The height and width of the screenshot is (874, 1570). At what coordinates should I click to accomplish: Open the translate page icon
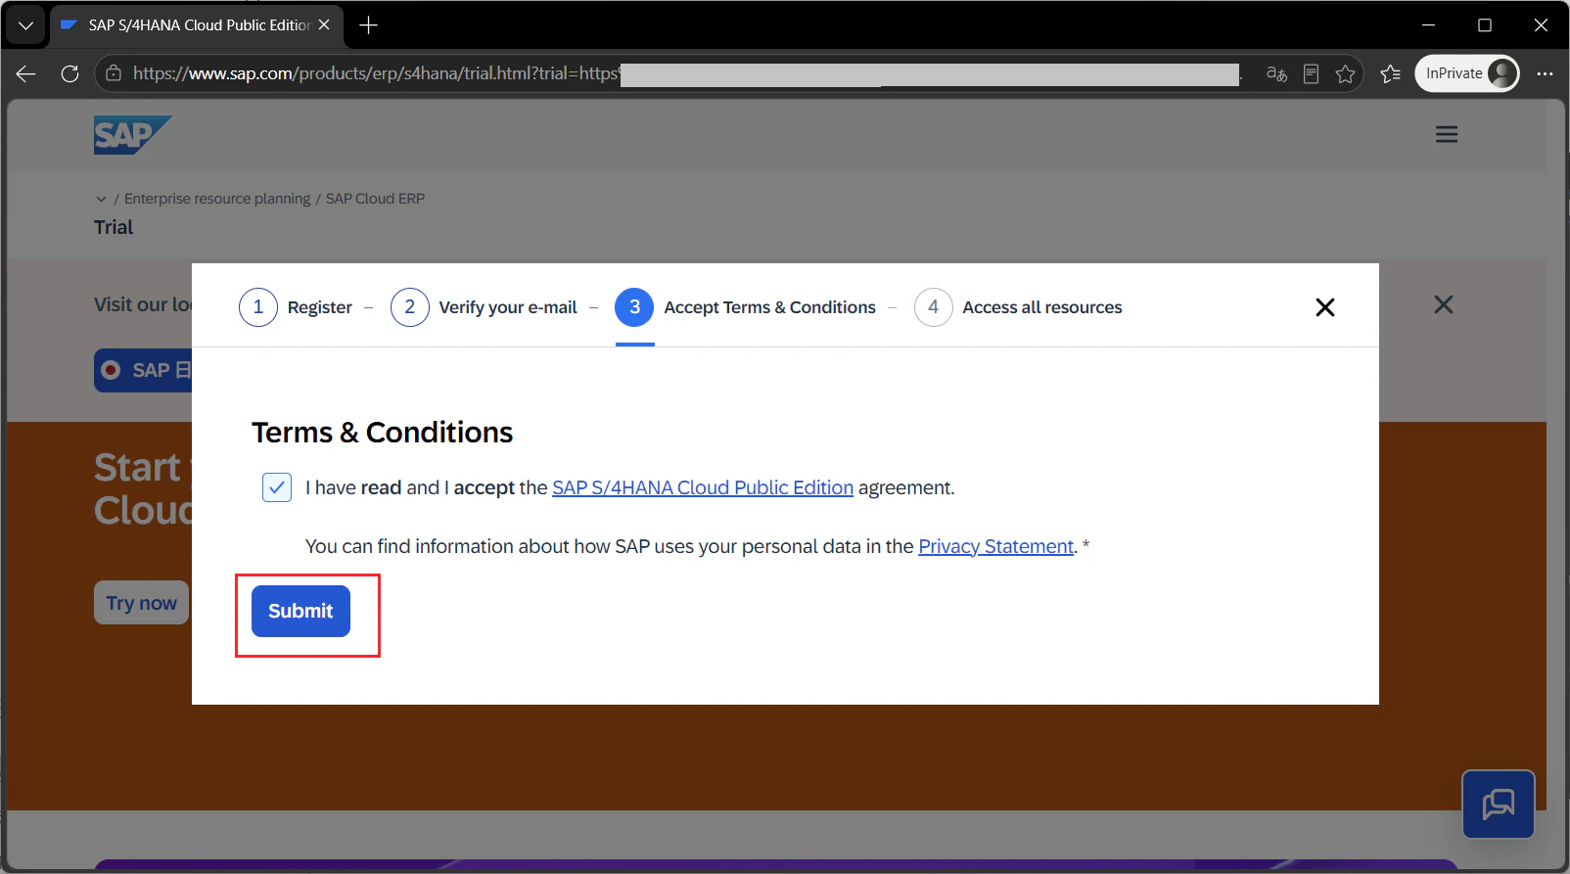point(1276,73)
